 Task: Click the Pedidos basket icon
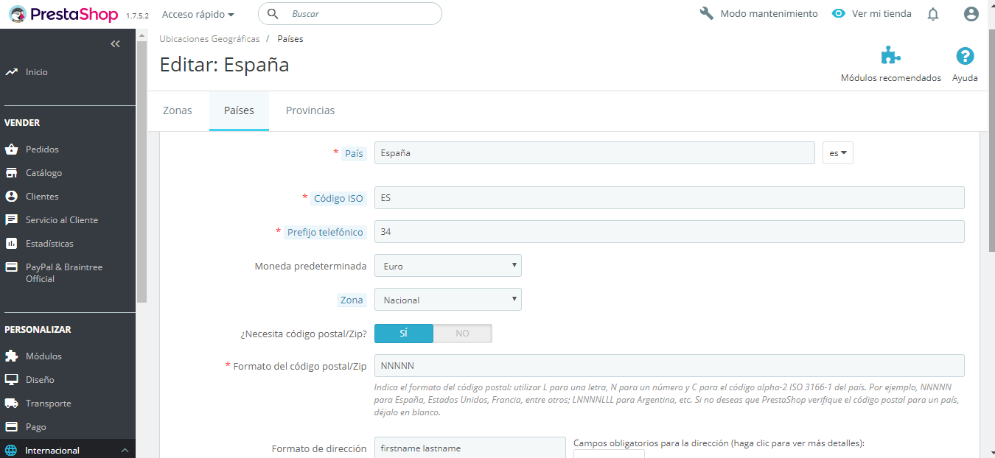pos(11,149)
